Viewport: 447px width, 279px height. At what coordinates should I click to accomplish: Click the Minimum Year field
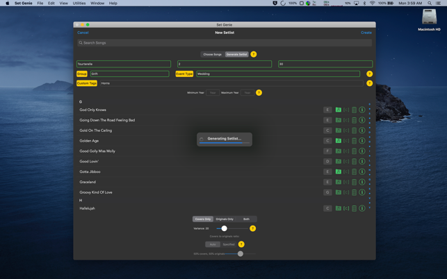point(213,93)
